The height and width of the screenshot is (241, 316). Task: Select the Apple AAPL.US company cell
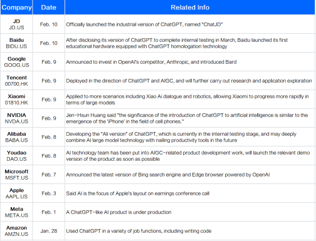[x=16, y=193]
